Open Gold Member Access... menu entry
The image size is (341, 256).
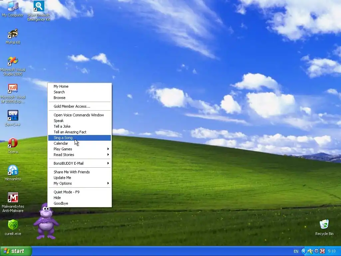(x=80, y=106)
